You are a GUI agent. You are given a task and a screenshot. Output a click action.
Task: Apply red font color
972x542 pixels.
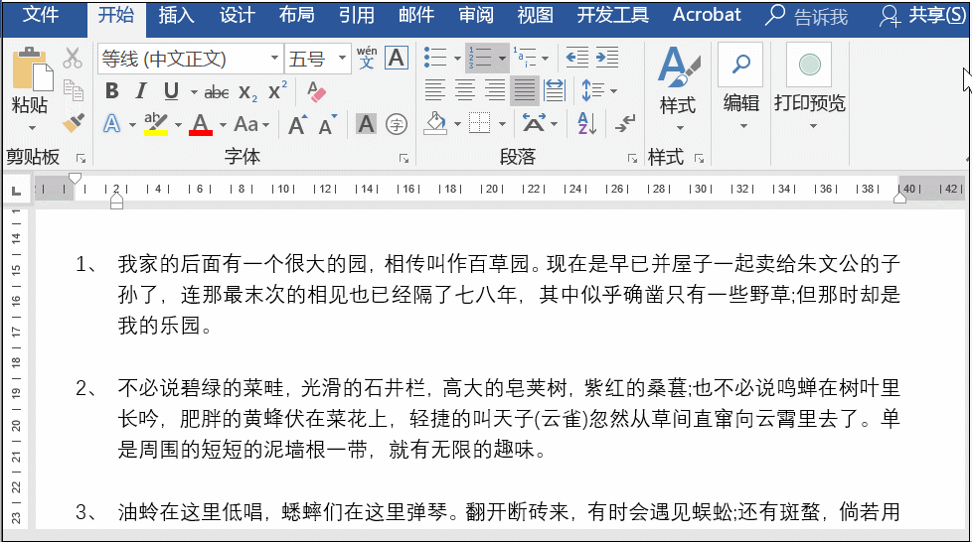click(x=201, y=124)
